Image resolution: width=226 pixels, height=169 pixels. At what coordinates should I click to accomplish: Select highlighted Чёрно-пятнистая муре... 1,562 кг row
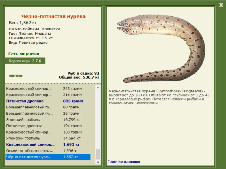[x=48, y=157]
